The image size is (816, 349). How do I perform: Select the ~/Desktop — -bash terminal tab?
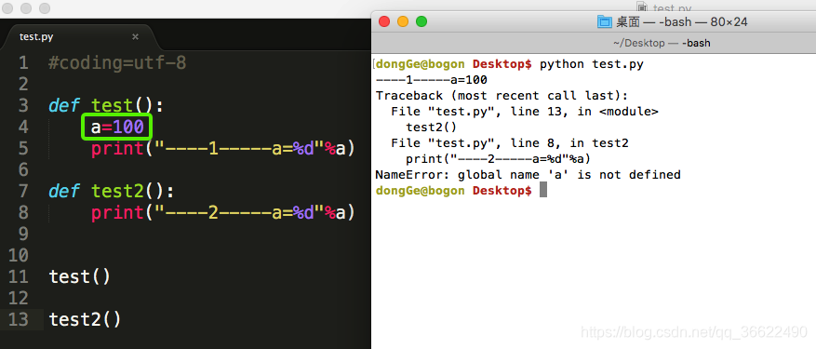click(x=662, y=43)
